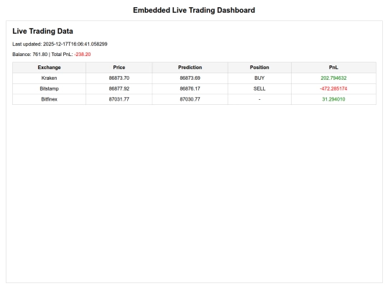Viewport: 388px width, 291px height.
Task: Click Kraken price 86873.70
Action: coord(119,78)
